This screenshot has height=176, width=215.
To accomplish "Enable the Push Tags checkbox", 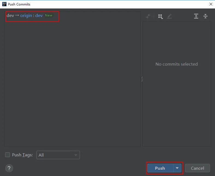I will (7, 155).
